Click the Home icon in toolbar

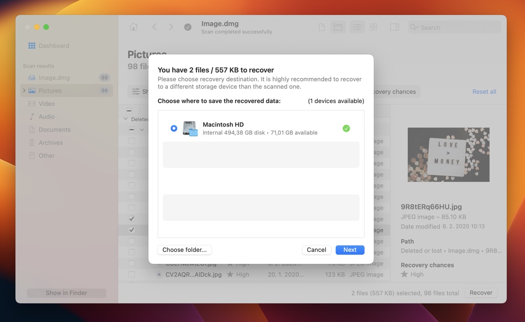(133, 27)
